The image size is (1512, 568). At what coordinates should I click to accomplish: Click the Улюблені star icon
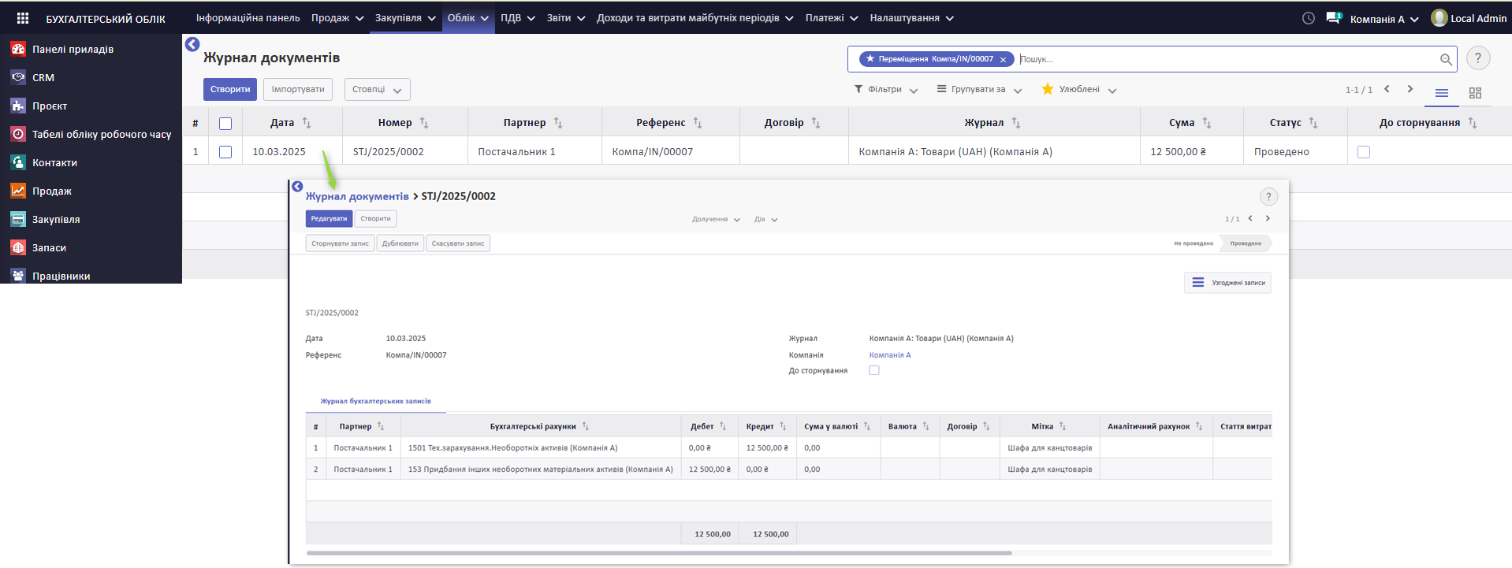(x=1048, y=89)
